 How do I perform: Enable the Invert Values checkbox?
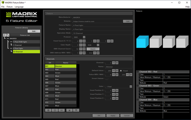(x=107, y=79)
